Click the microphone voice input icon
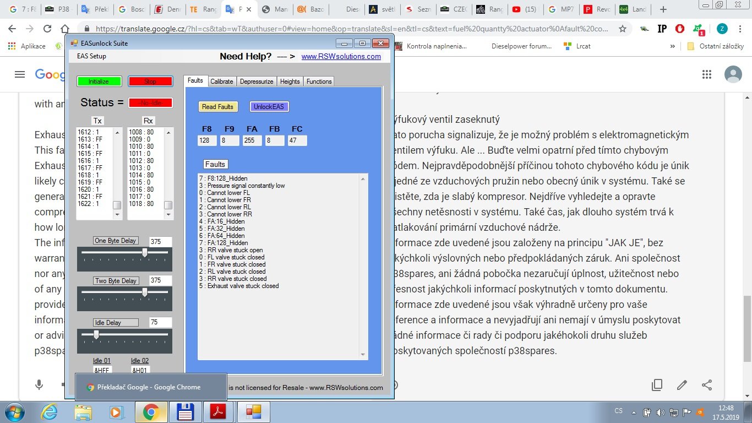 39,385
